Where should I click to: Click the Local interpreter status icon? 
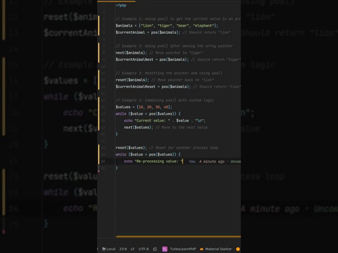(x=104, y=249)
